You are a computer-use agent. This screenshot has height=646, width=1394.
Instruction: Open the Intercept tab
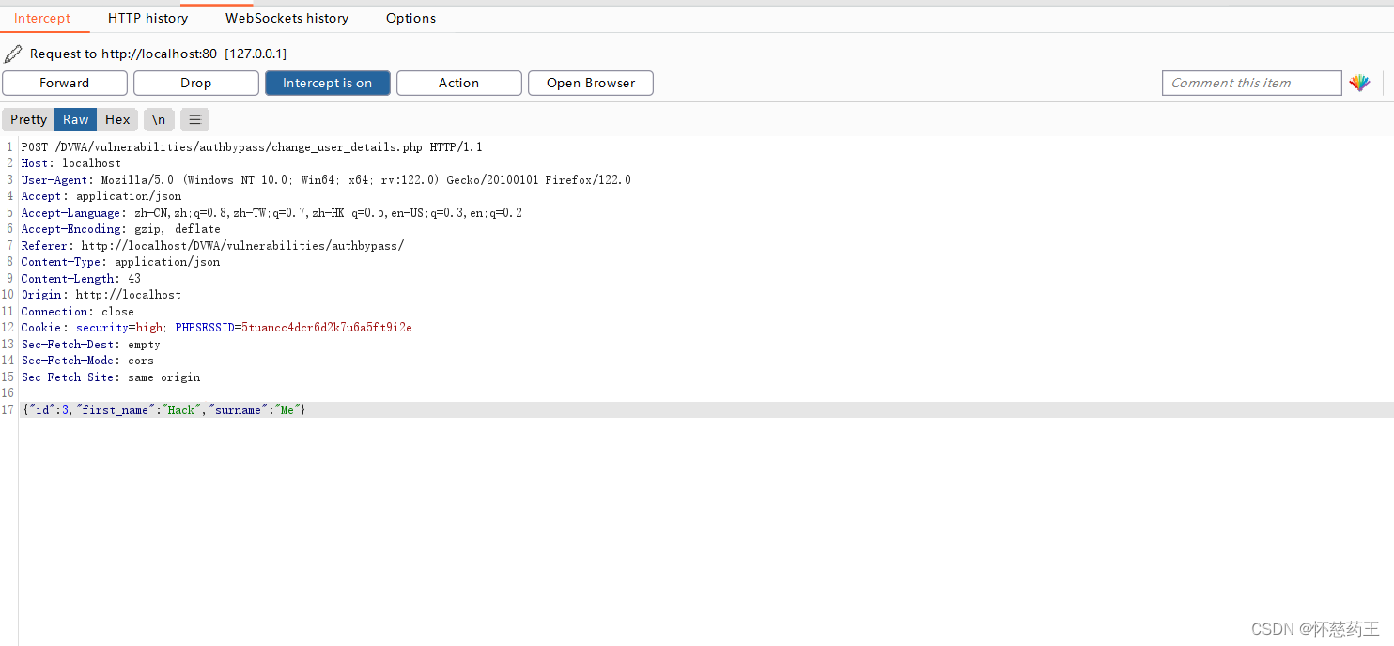(42, 18)
